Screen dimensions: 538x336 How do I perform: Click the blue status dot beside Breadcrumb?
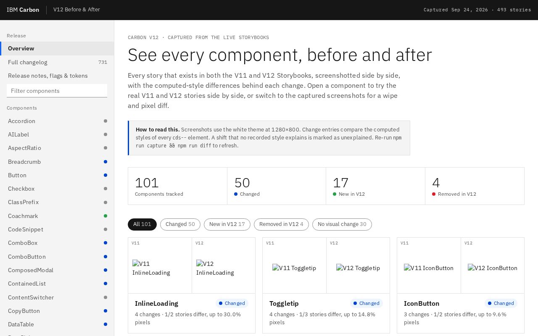pos(105,162)
